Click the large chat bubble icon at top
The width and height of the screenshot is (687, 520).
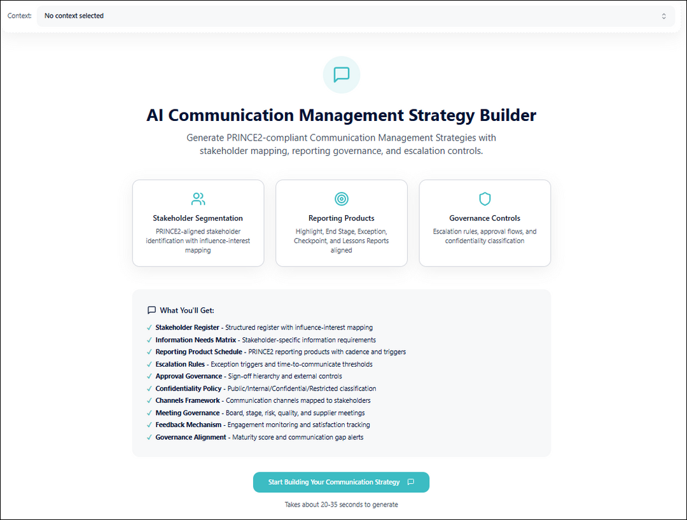(x=342, y=75)
